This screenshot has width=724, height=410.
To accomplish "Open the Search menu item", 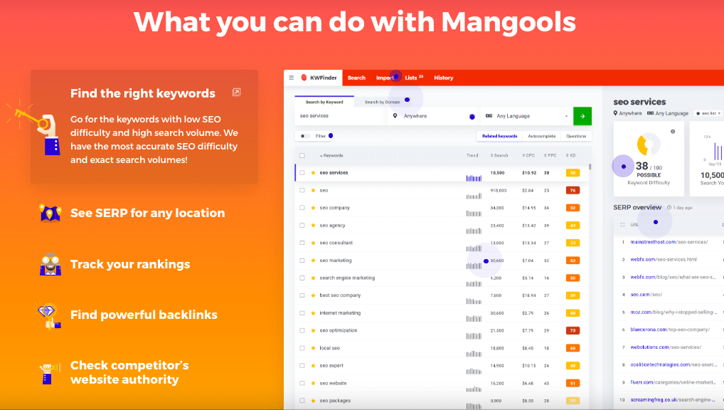I will click(356, 78).
